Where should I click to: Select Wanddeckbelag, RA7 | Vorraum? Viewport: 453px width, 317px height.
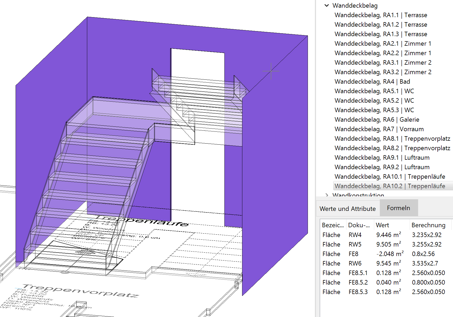tap(379, 129)
